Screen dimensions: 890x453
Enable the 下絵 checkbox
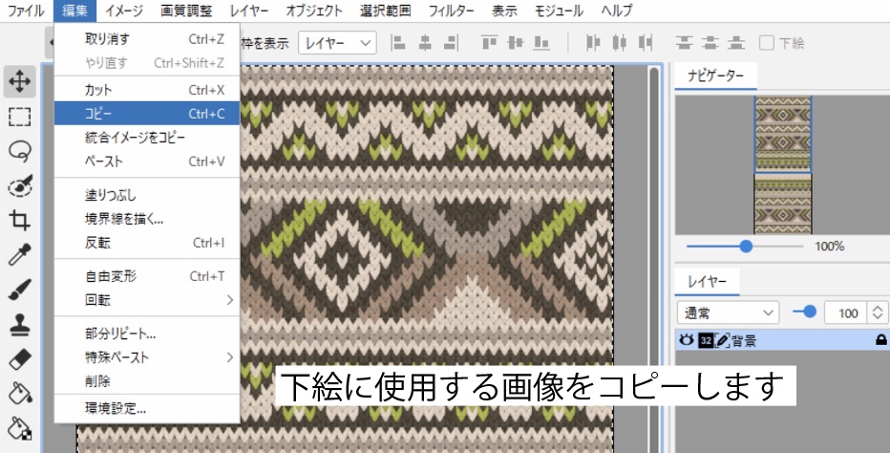[766, 43]
